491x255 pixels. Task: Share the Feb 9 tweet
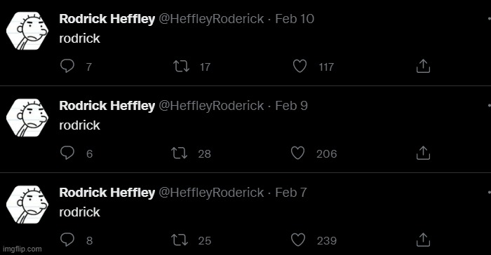pyautogui.click(x=423, y=153)
